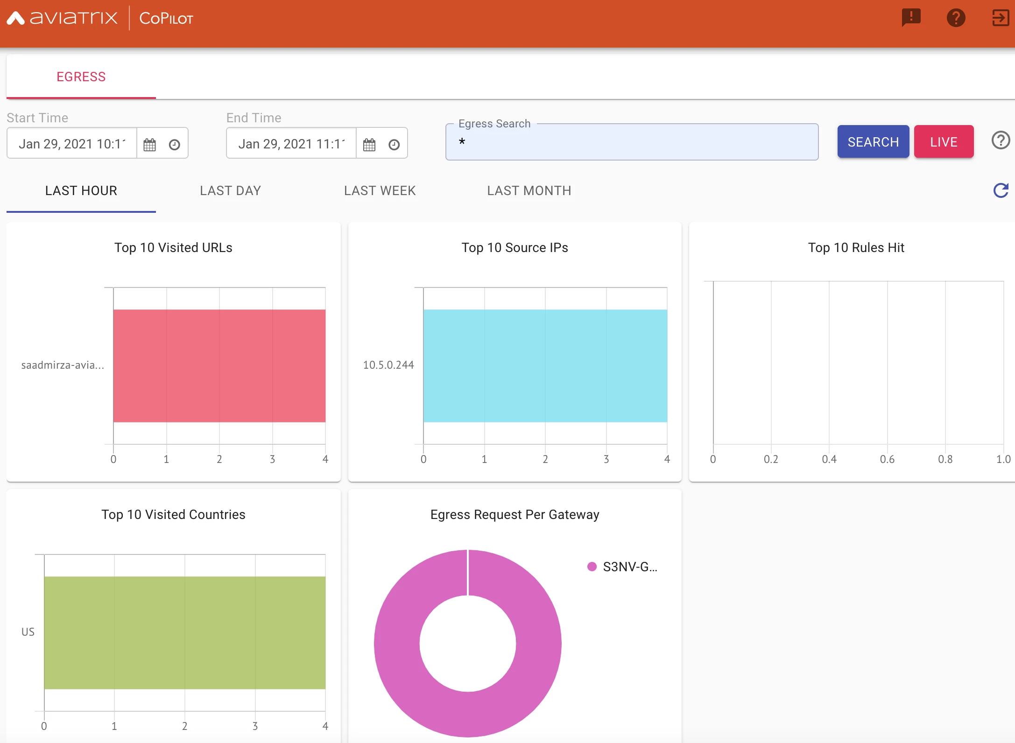Image resolution: width=1015 pixels, height=743 pixels.
Task: Open the feedback alert icon
Action: [x=910, y=18]
